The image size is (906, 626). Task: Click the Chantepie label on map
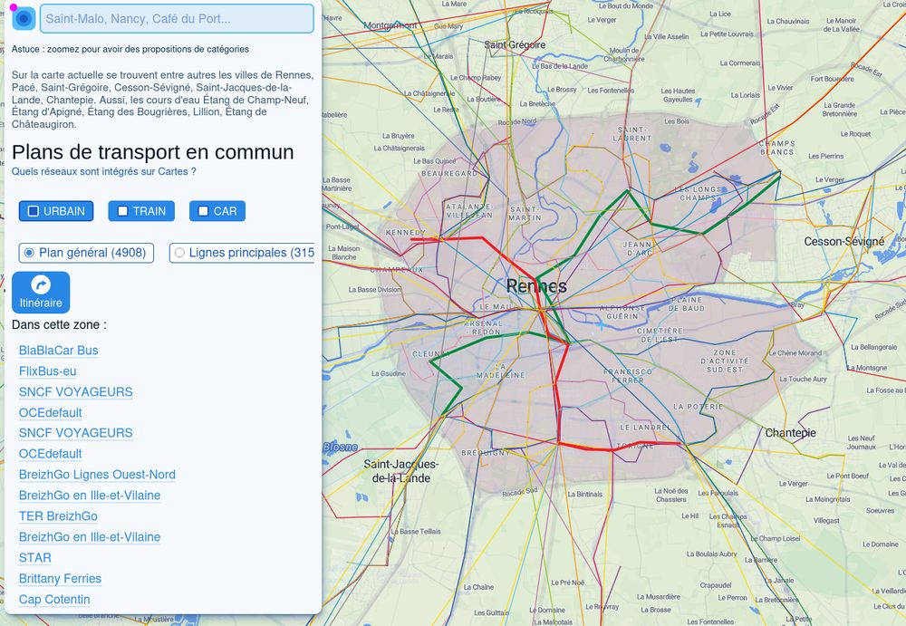click(x=790, y=433)
